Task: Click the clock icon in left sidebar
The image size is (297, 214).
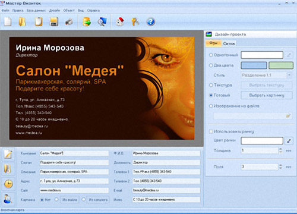Action: pos(8,184)
